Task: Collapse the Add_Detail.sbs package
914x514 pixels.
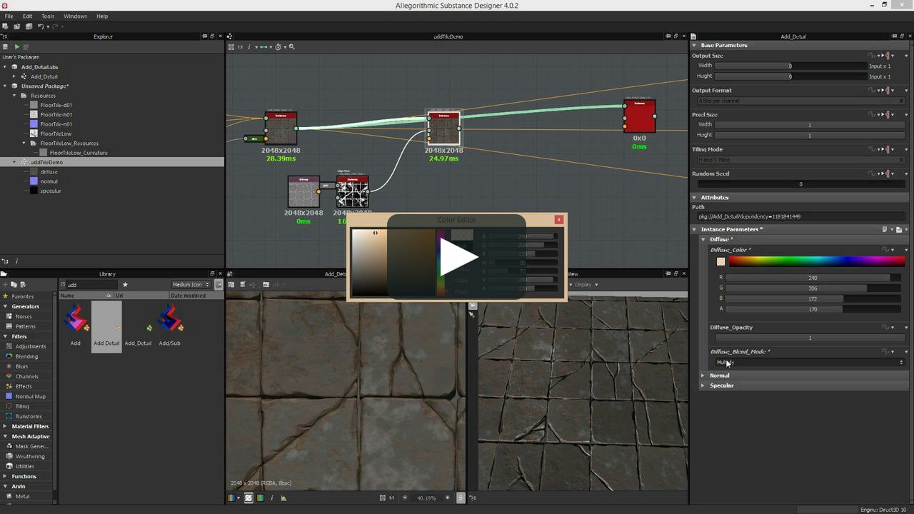Action: (5, 67)
